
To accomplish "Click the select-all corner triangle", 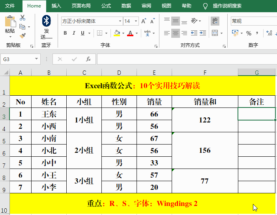I will 6,72.
